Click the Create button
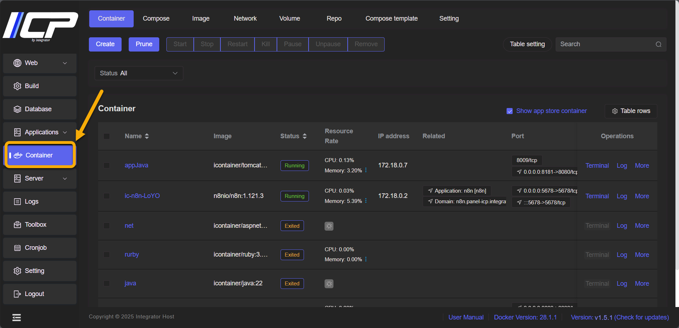 point(105,44)
